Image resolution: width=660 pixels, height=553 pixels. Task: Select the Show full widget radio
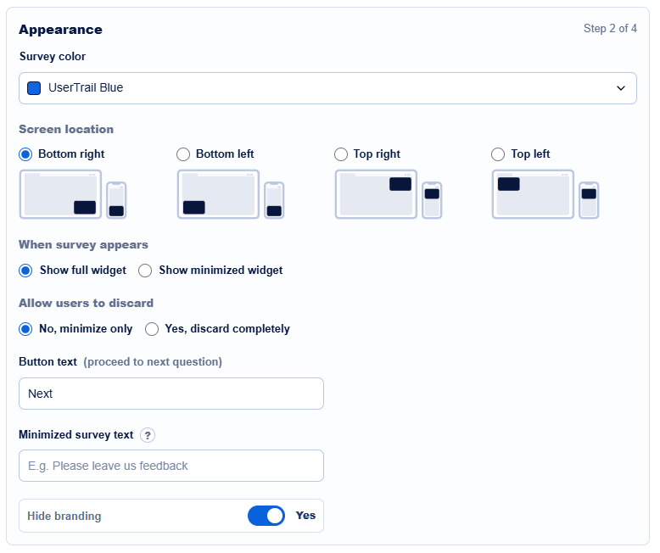(25, 271)
